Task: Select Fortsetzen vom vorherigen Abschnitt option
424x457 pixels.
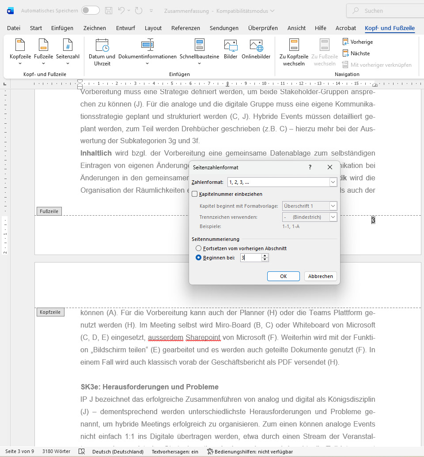Action: tap(199, 248)
